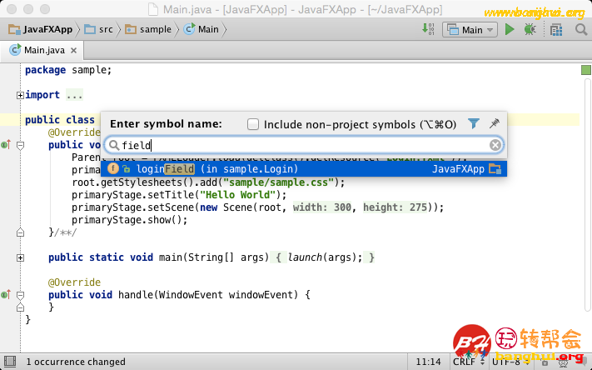Click the 11:14 cursor position indicator

tap(428, 362)
